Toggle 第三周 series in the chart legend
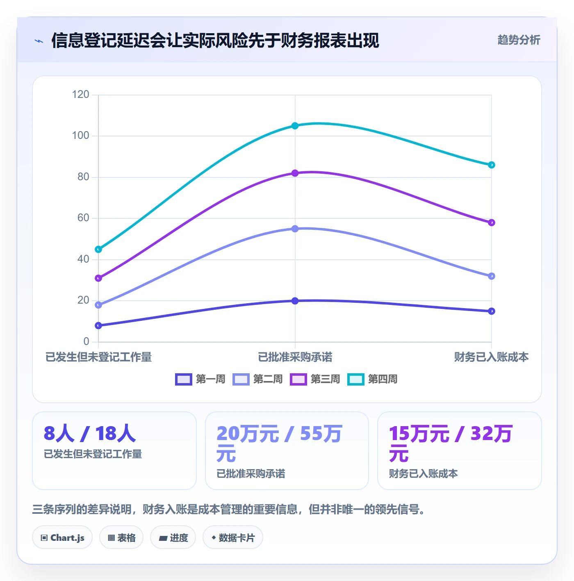 [315, 379]
